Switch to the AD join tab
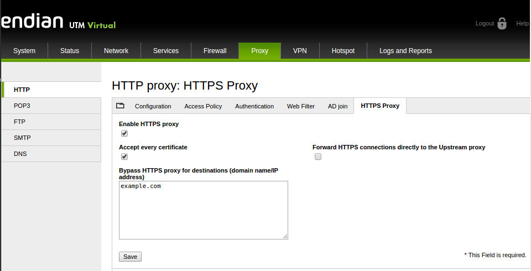 [337, 106]
